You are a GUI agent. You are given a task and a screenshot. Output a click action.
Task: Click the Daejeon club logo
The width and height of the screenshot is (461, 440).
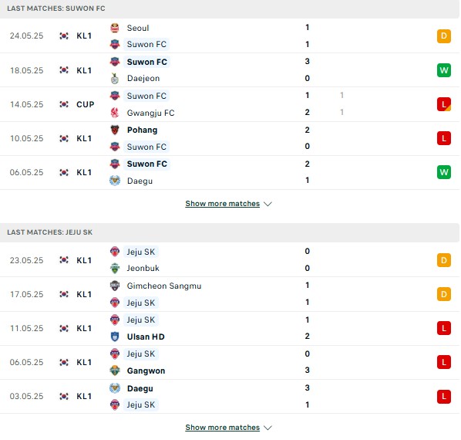click(115, 78)
